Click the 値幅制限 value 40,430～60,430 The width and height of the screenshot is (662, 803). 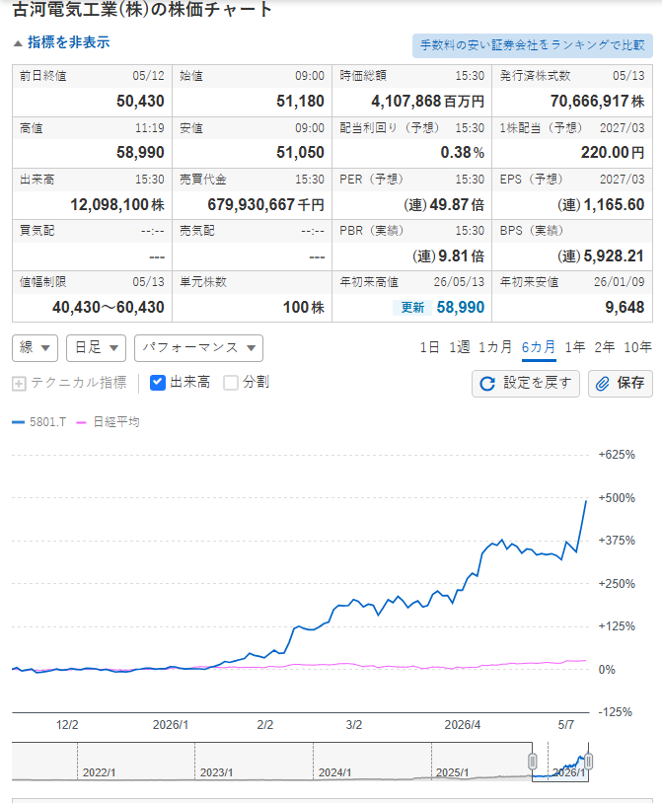coord(108,307)
